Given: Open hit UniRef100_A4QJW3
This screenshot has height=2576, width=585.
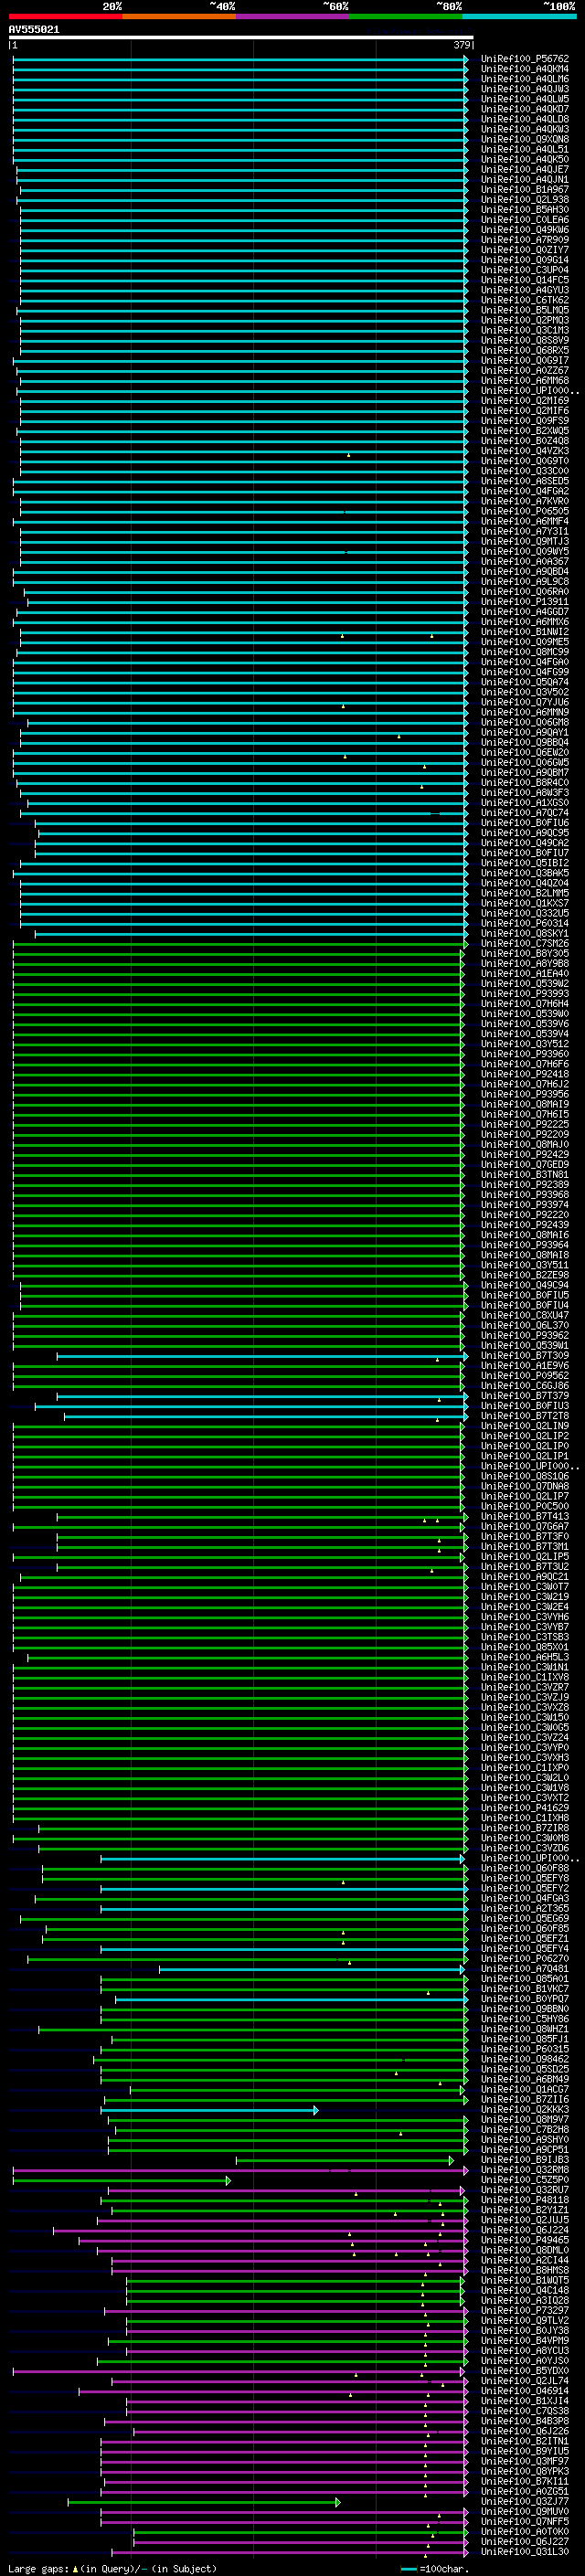Looking at the screenshot, I should pos(525,89).
